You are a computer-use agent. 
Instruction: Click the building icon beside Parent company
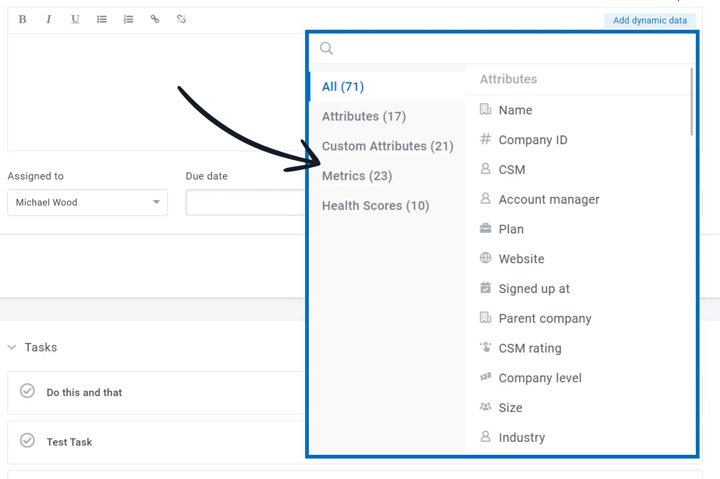click(x=486, y=318)
